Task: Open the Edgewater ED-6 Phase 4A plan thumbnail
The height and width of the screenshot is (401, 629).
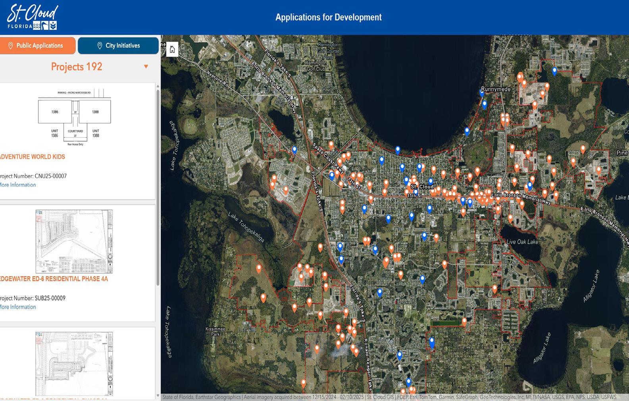Action: [74, 241]
